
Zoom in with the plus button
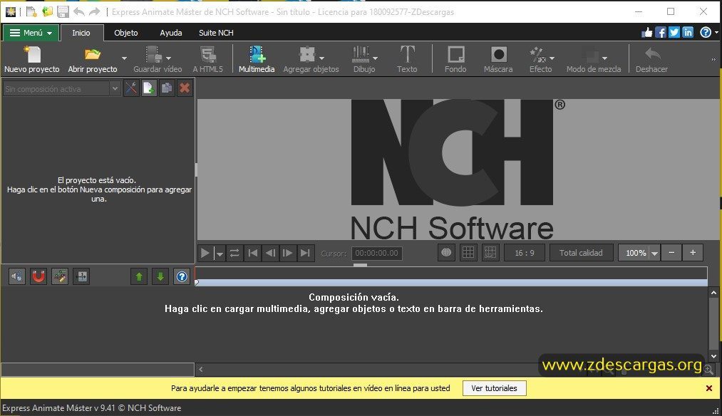point(693,252)
